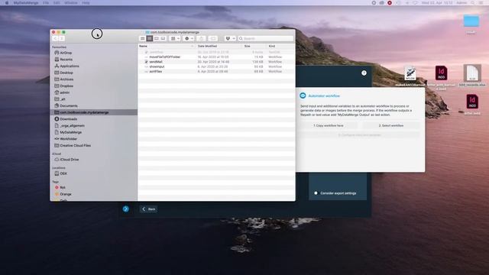Open the Edit menu

(57, 3)
